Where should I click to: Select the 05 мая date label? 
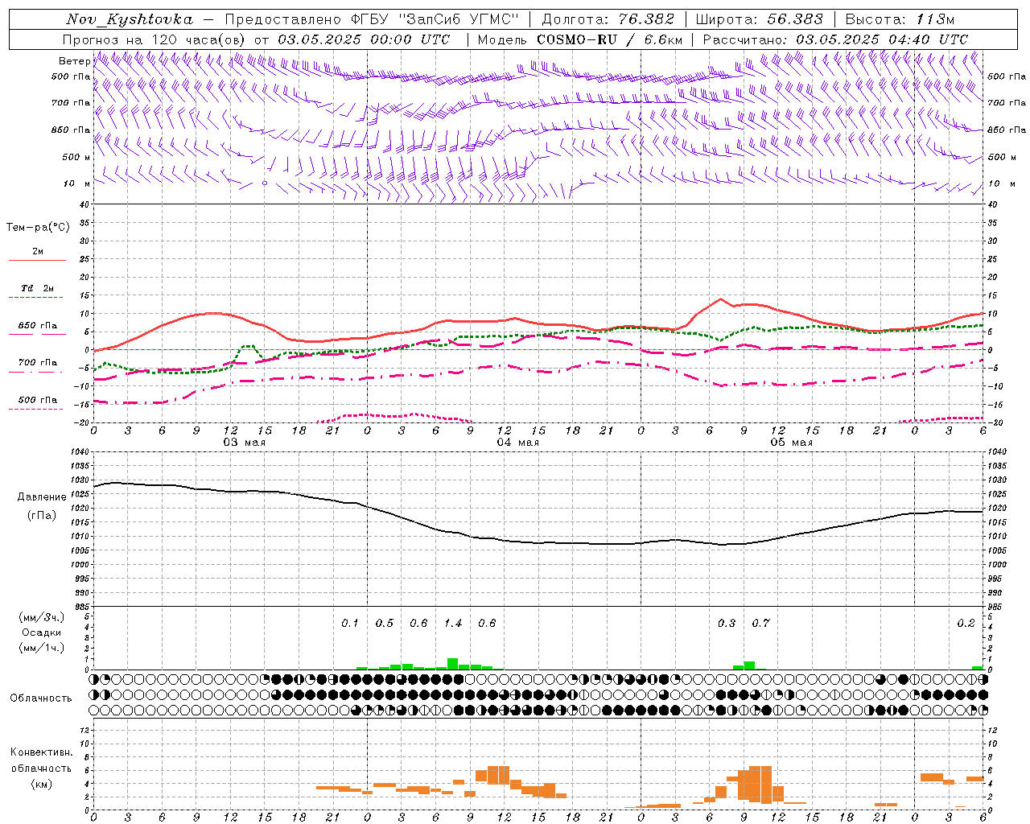tap(791, 443)
